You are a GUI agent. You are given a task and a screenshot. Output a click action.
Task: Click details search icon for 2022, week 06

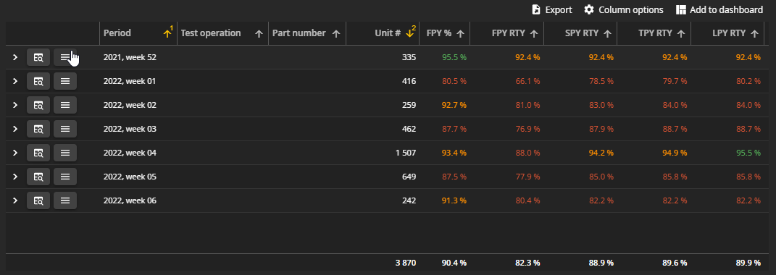click(38, 200)
